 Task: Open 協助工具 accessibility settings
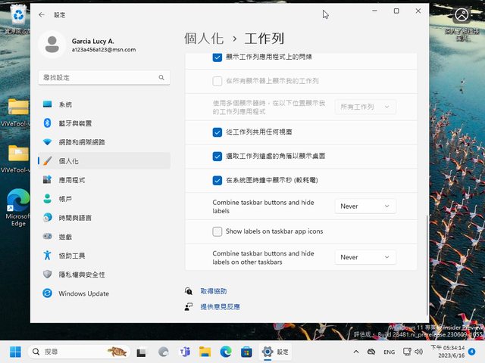[x=72, y=256]
